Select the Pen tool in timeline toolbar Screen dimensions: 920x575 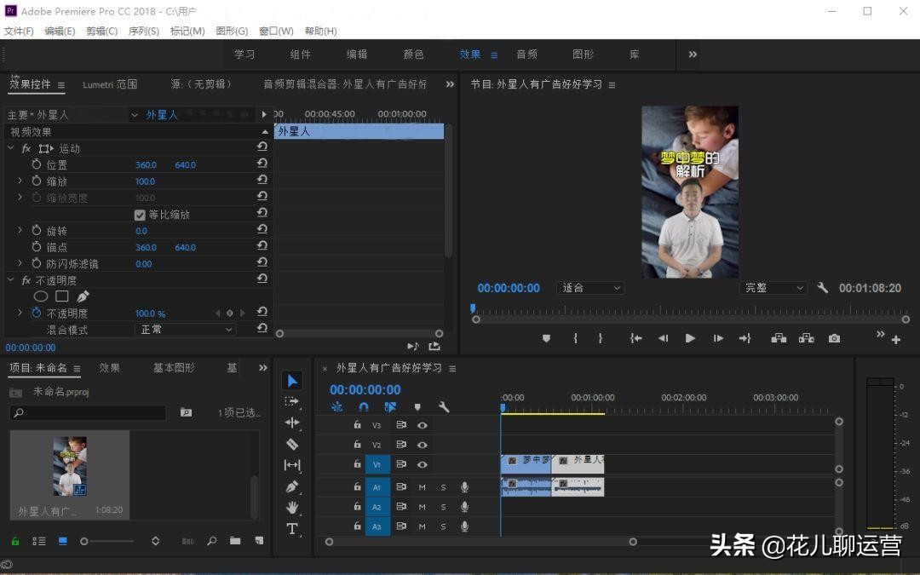point(291,487)
